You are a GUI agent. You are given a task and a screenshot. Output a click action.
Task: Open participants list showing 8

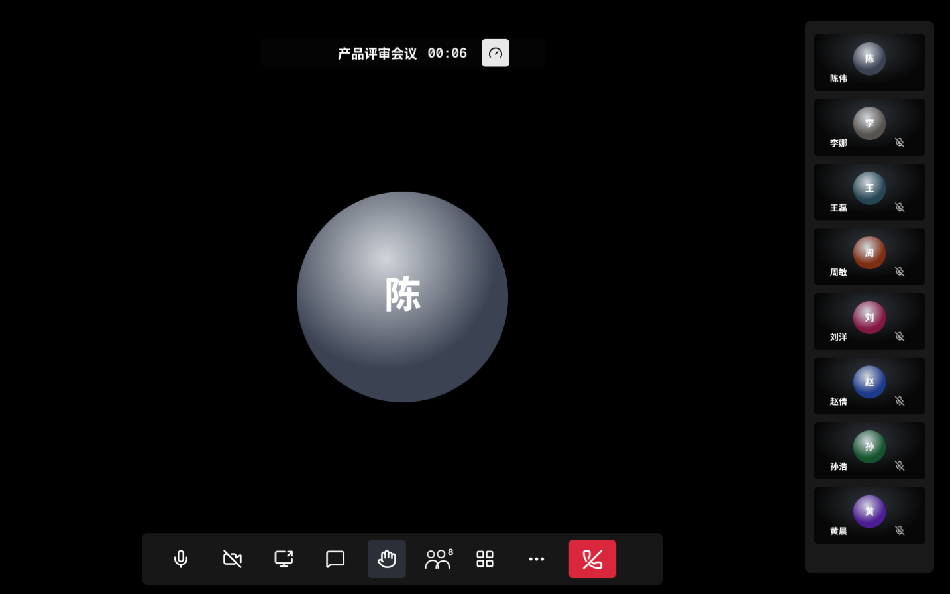tap(439, 559)
